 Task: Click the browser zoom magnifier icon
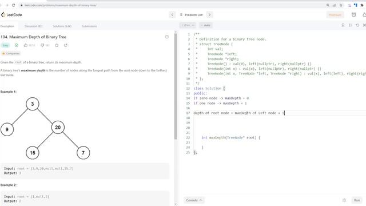coord(328,5)
